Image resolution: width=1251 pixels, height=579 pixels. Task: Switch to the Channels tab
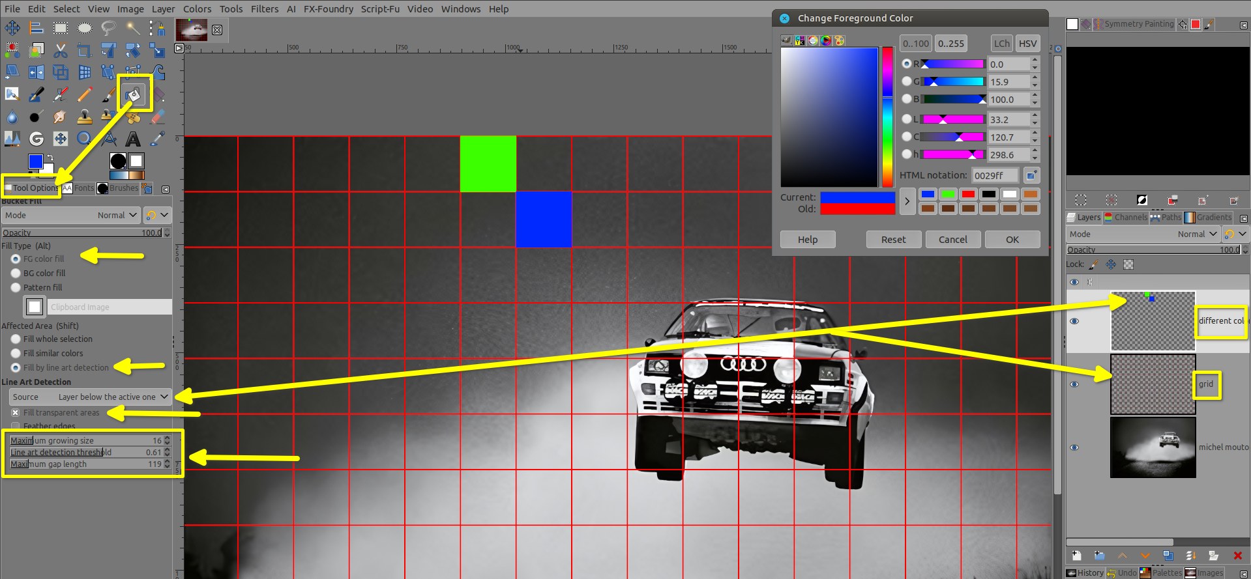pyautogui.click(x=1125, y=217)
